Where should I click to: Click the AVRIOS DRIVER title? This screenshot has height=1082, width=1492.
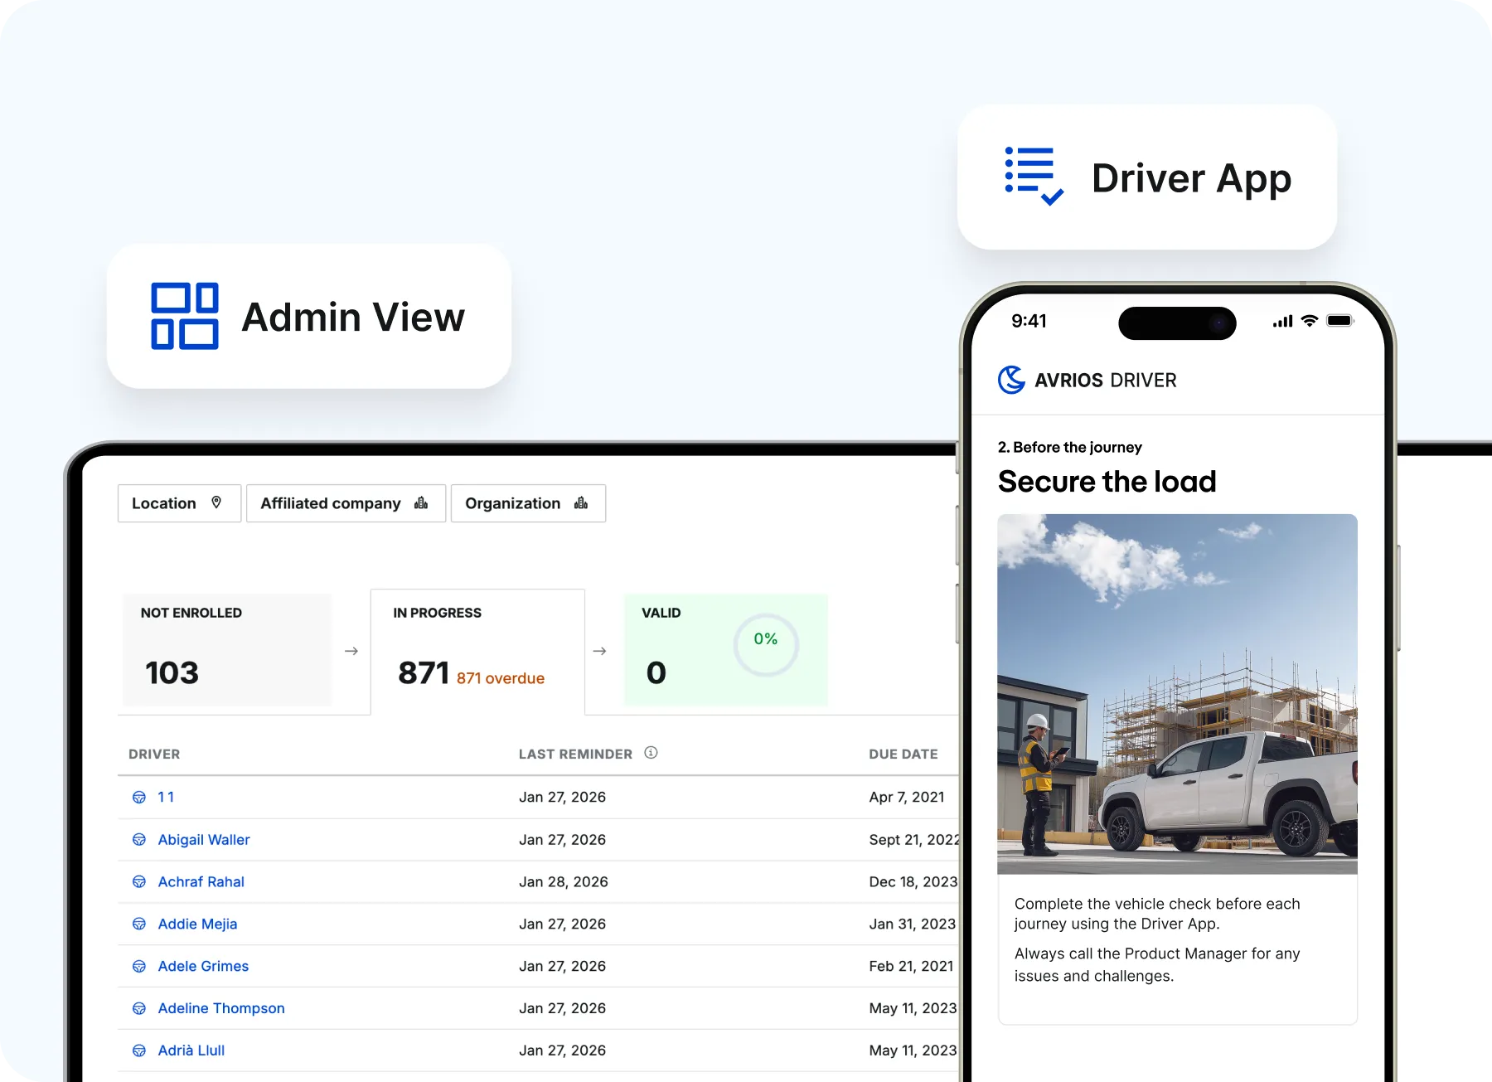(1106, 381)
